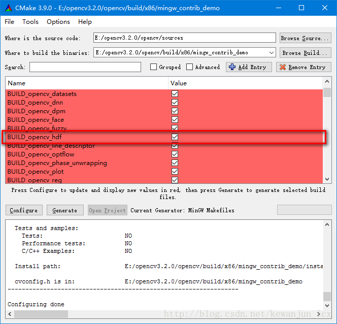
Task: Click the red X icon on Remove Entry
Action: [283, 67]
